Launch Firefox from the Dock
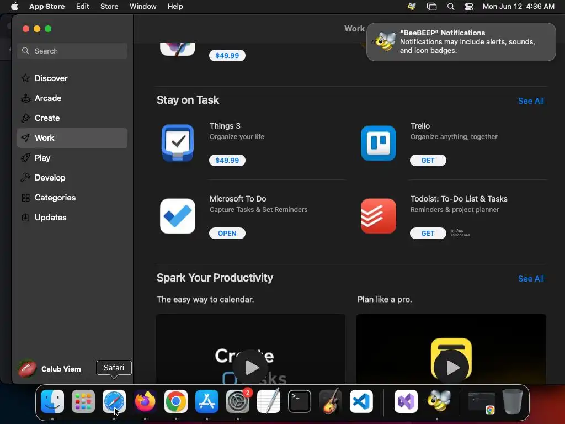Screen dimensions: 565x424 click(x=145, y=401)
